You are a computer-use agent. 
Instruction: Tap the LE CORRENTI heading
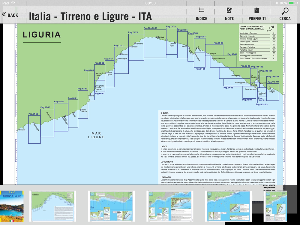[166, 162]
